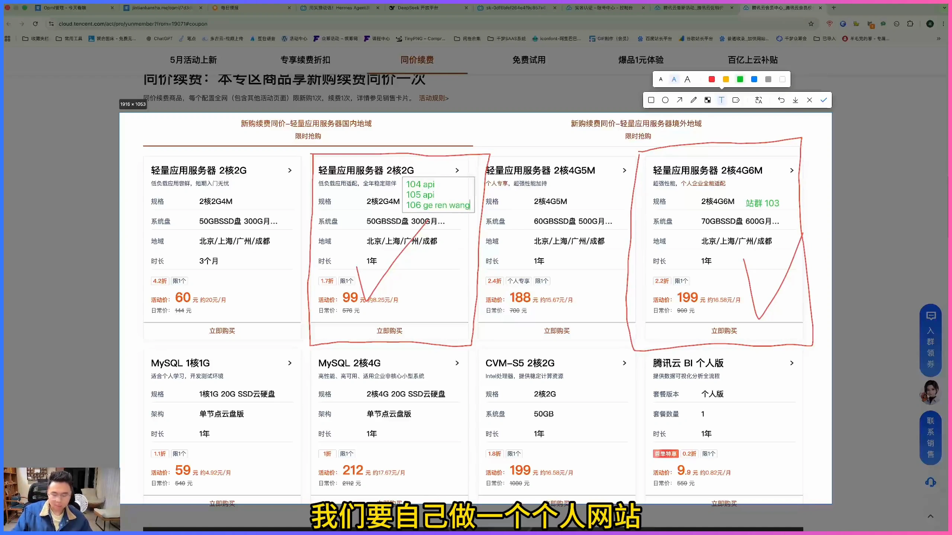Confirm the screenshot with blue checkmark
This screenshot has width=952, height=535.
(x=824, y=100)
